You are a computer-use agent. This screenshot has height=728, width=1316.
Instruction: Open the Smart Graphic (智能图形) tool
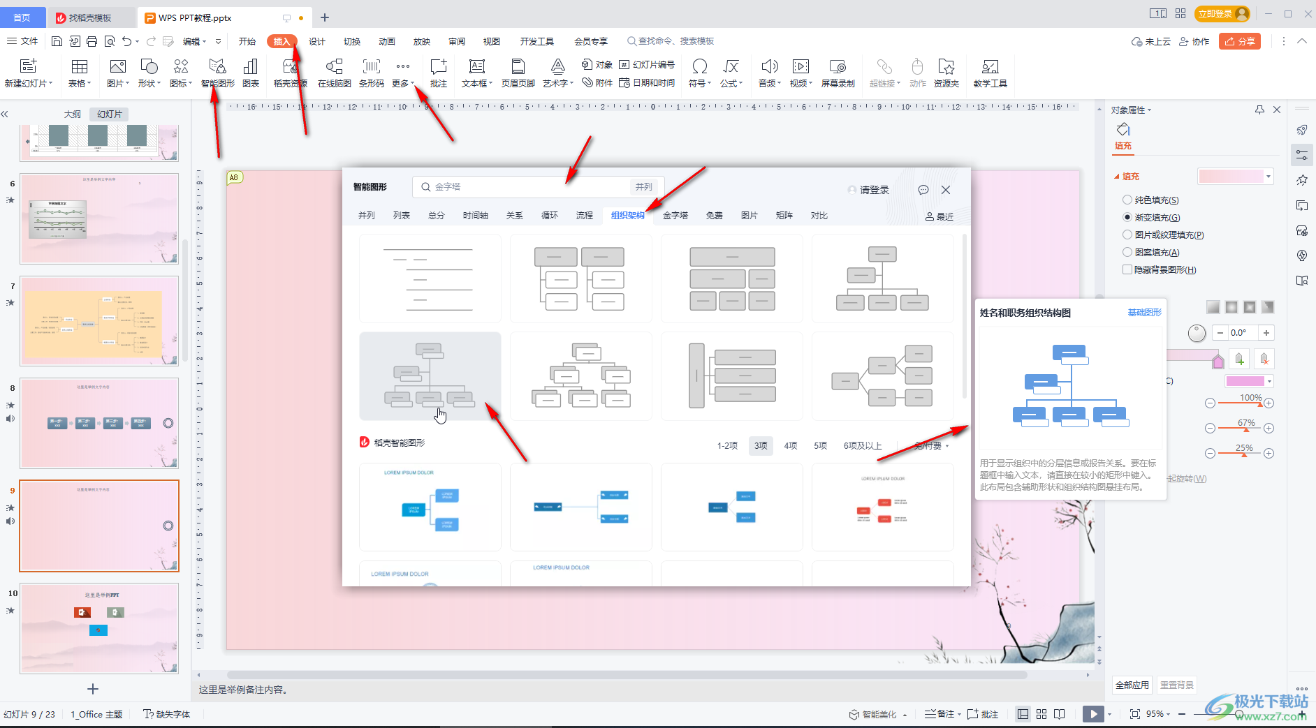tap(217, 73)
